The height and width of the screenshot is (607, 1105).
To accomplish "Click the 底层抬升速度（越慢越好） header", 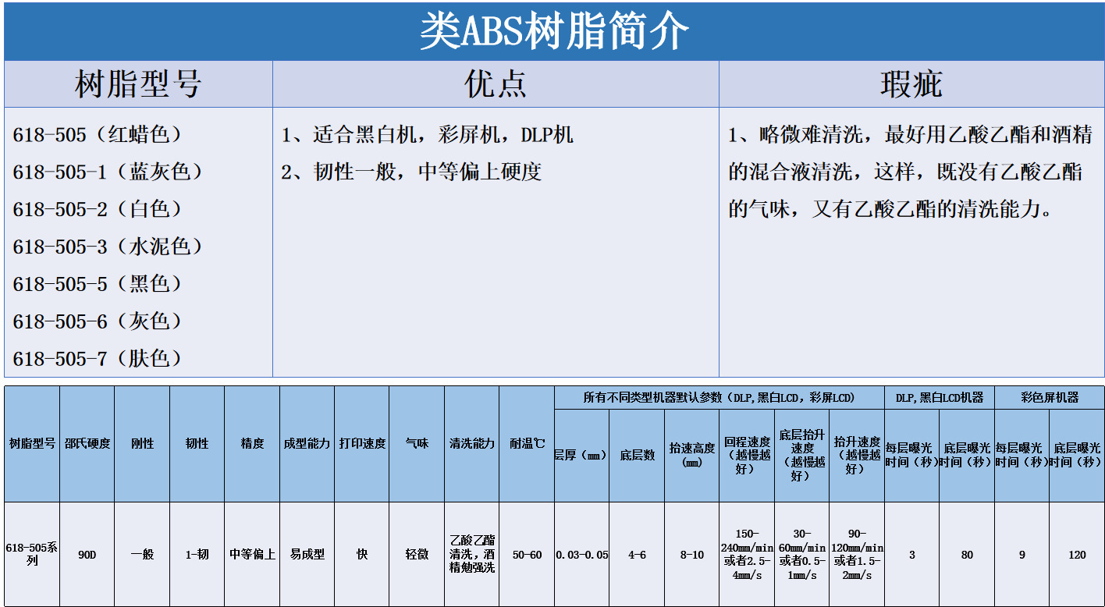I will click(x=802, y=455).
